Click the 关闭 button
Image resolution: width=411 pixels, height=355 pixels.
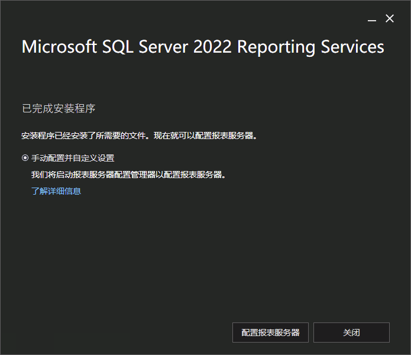tap(351, 333)
